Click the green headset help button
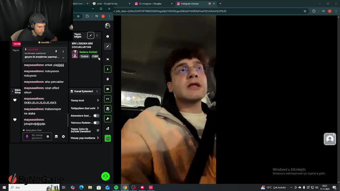 105,176
